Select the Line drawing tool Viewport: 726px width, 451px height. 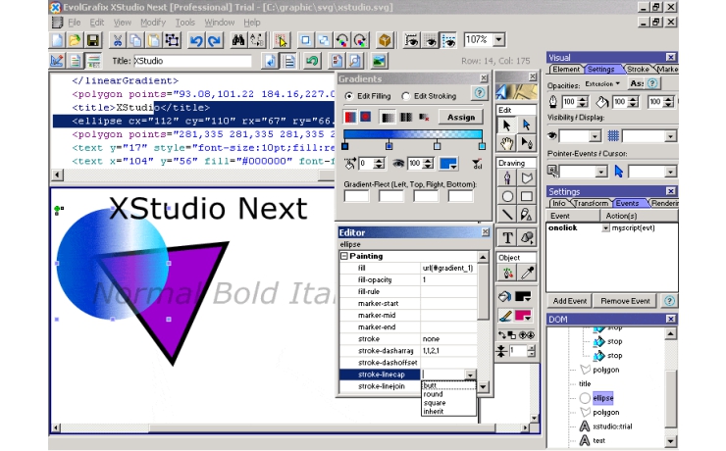[x=507, y=214]
